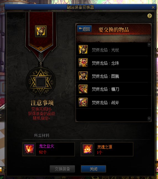
Task: Click the 龙之业火 material icon
Action: [29, 149]
